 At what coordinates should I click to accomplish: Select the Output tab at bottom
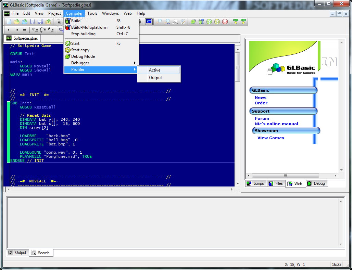tap(18, 253)
